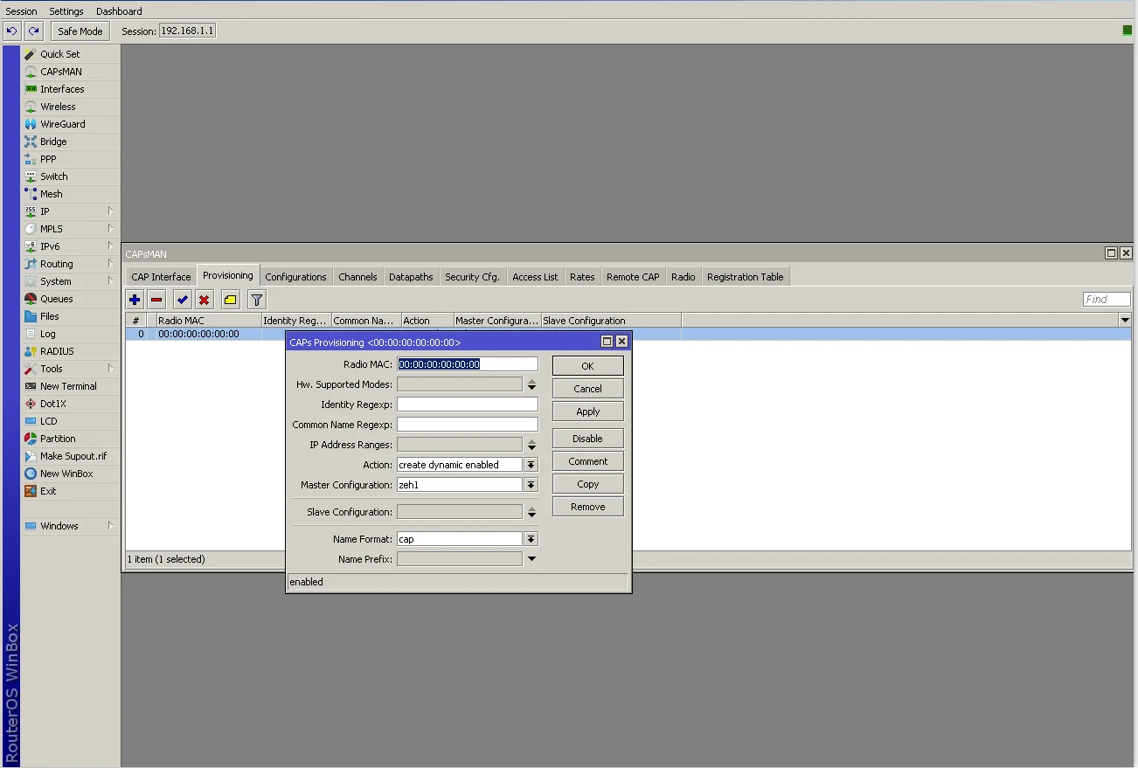
Task: Expand the Name Prefix arrow
Action: tap(531, 559)
